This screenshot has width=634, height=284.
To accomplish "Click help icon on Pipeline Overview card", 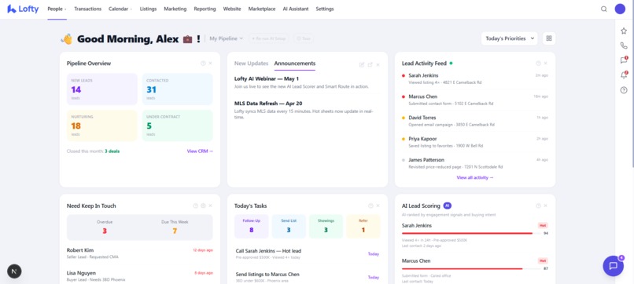I will pyautogui.click(x=203, y=64).
